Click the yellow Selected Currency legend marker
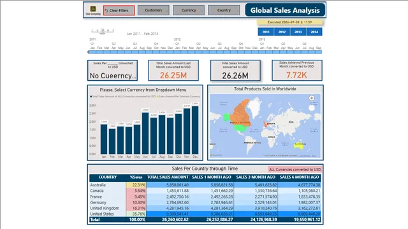Viewport: 408px width, 229px height. point(157,97)
